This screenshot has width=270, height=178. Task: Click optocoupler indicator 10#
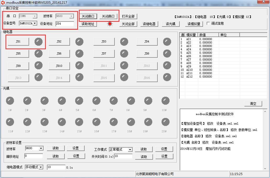point(166,101)
